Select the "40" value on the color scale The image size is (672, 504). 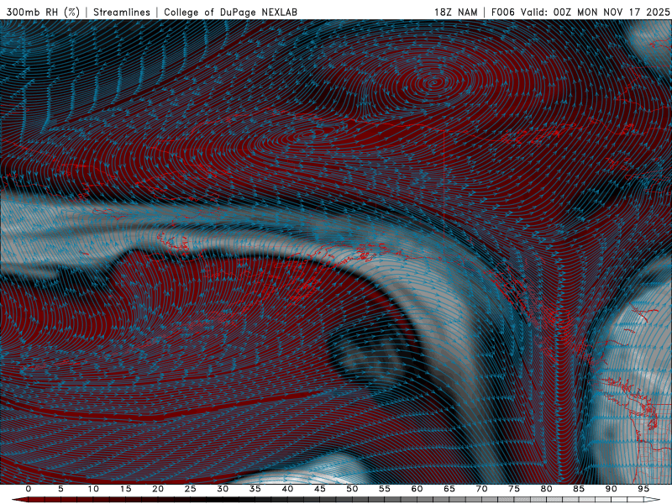click(287, 489)
